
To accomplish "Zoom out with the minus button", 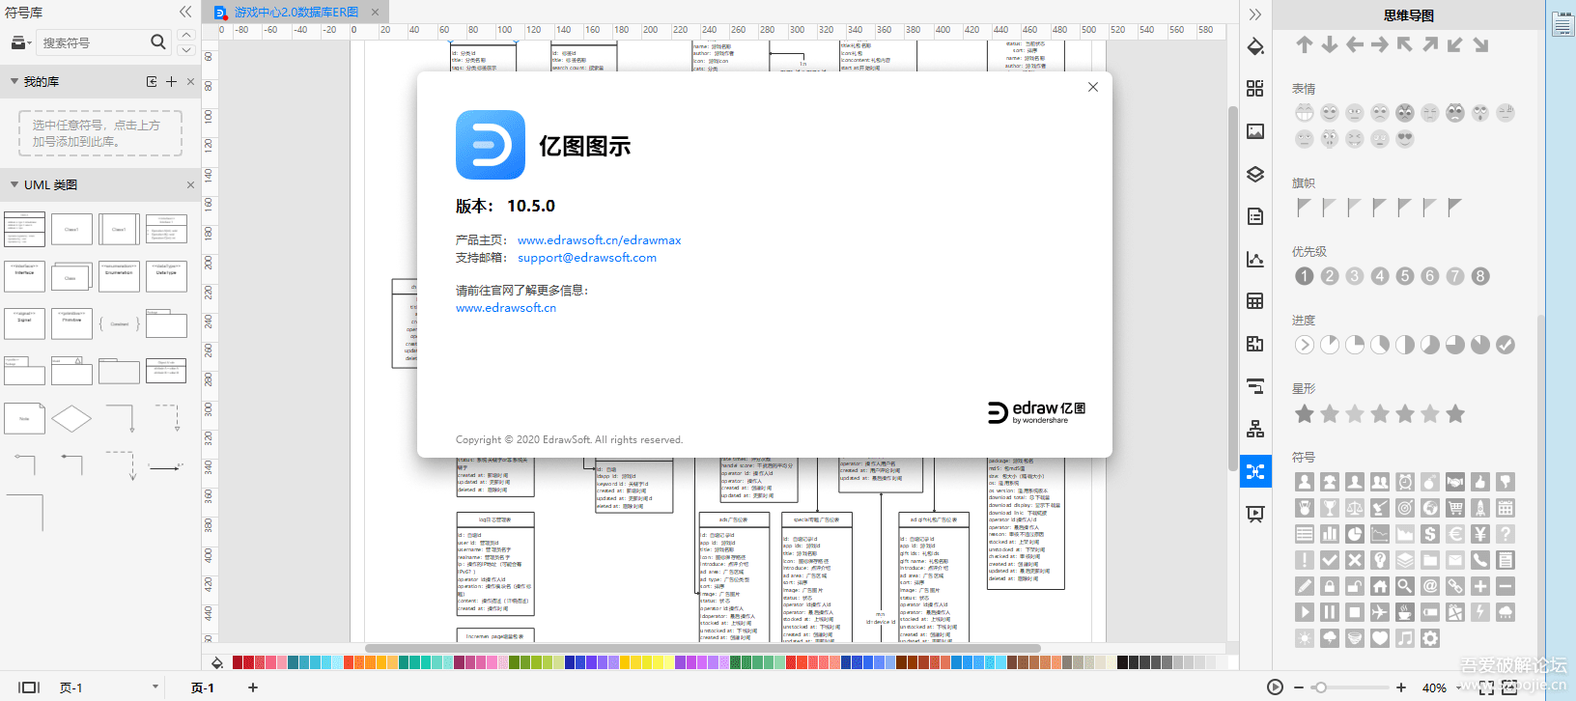I will coord(1299,687).
